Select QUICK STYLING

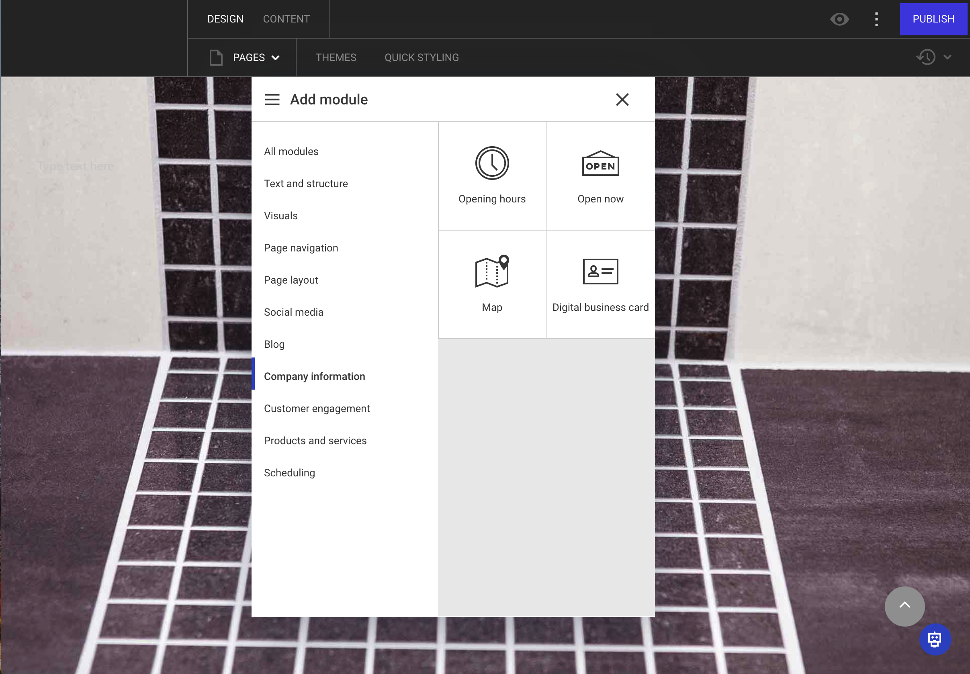(x=421, y=57)
